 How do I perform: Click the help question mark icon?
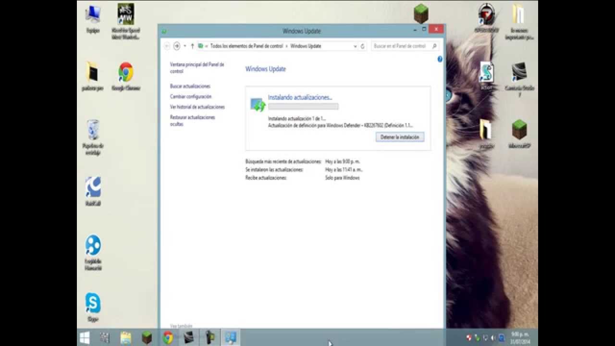coord(440,59)
